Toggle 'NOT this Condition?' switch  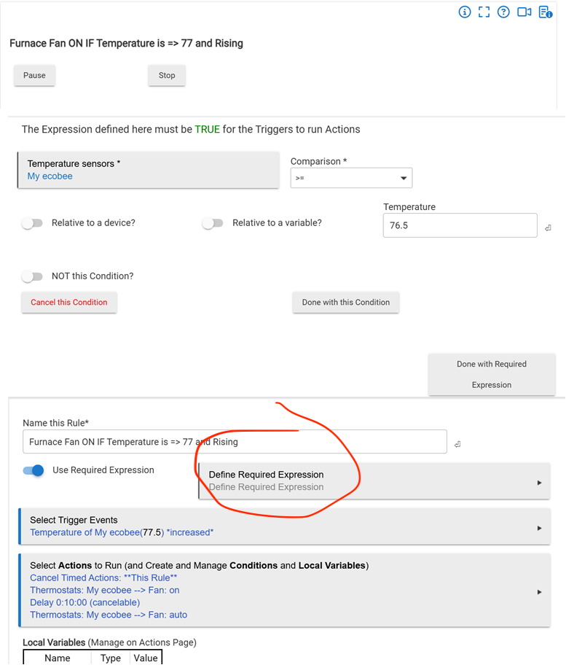click(x=32, y=276)
